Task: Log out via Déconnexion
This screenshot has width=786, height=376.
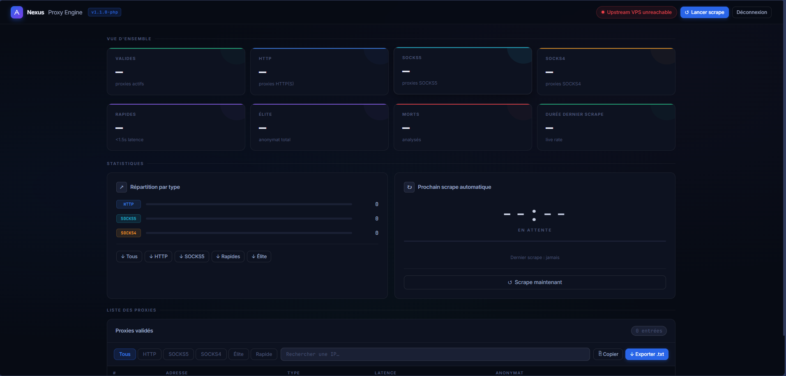Action: [752, 12]
